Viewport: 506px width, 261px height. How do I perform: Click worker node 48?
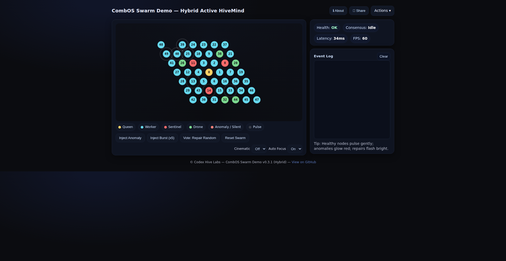click(x=161, y=45)
